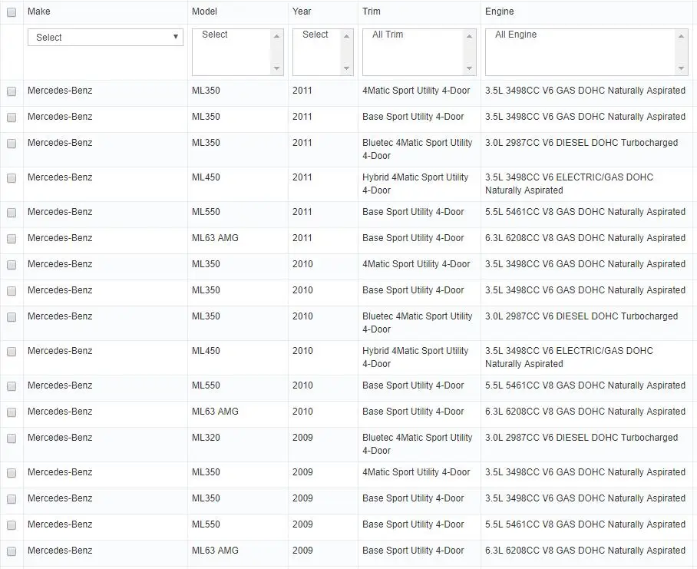Image resolution: width=697 pixels, height=569 pixels.
Task: Click the ML450 cell in the 2011 row
Action: [206, 177]
